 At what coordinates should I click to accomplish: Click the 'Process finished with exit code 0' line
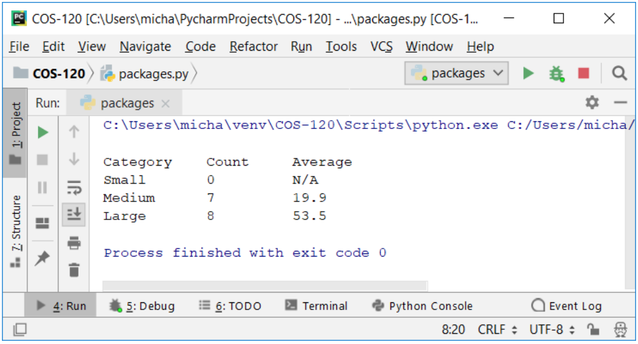[245, 253]
